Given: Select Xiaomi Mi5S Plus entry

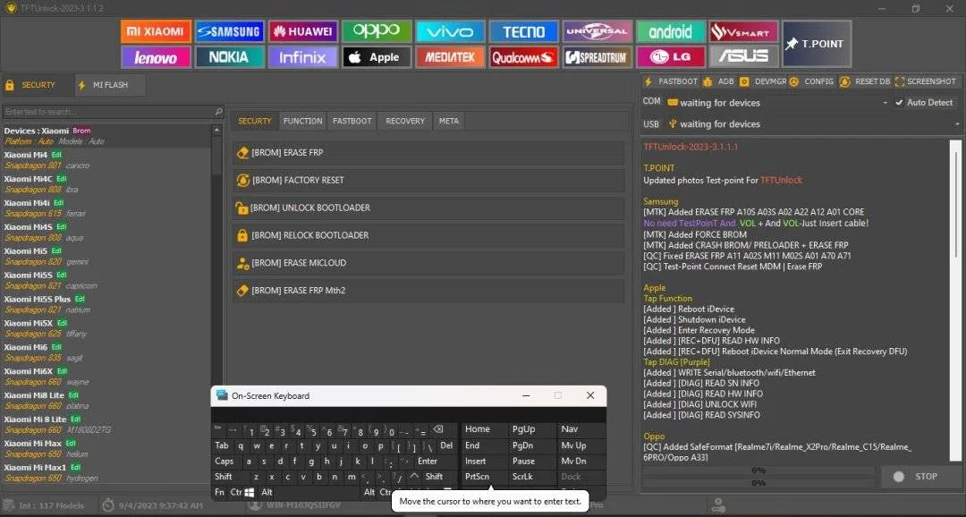Looking at the screenshot, I should click(106, 304).
